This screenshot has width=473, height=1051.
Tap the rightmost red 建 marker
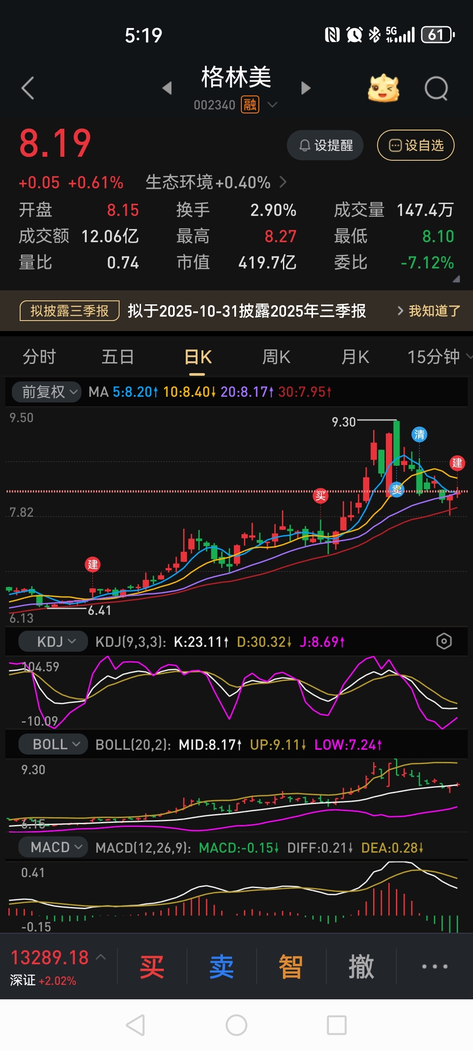[457, 463]
